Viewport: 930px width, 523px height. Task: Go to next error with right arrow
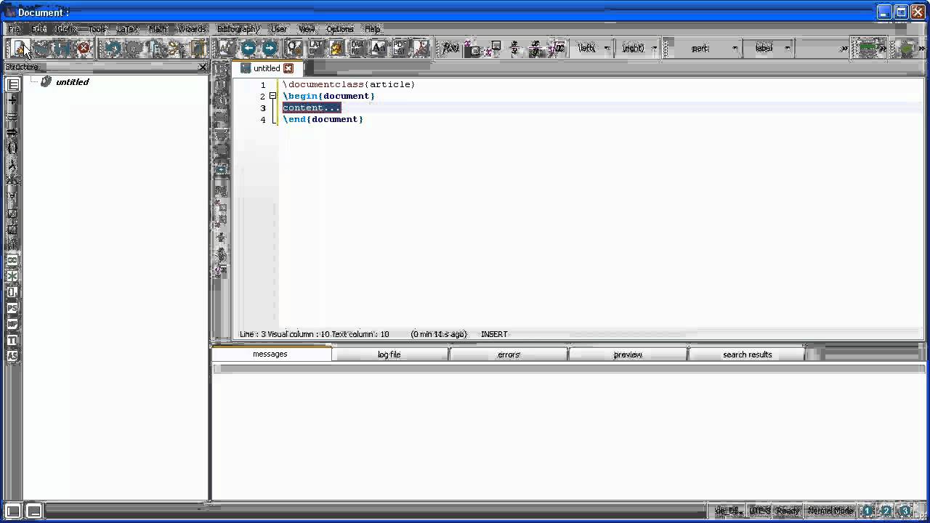270,48
